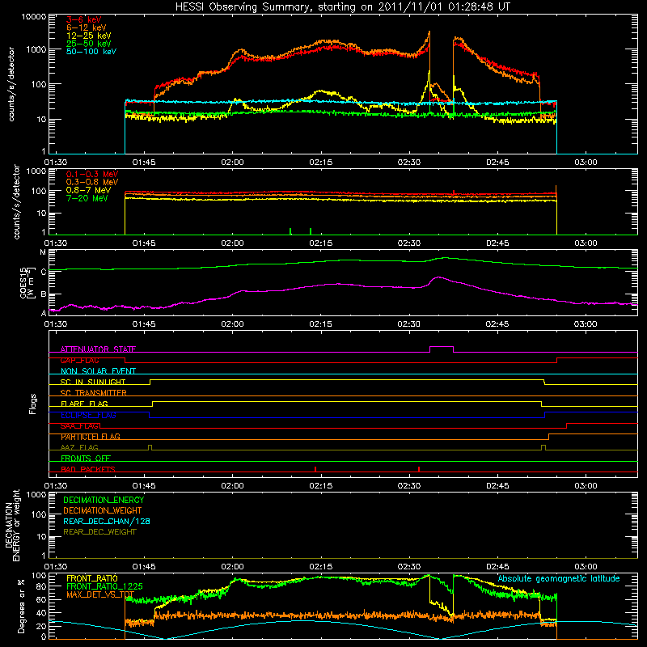Click the BAD_PACKETS red tick near 02:15
Viewport: 647px width, 647px height.
pyautogui.click(x=315, y=469)
